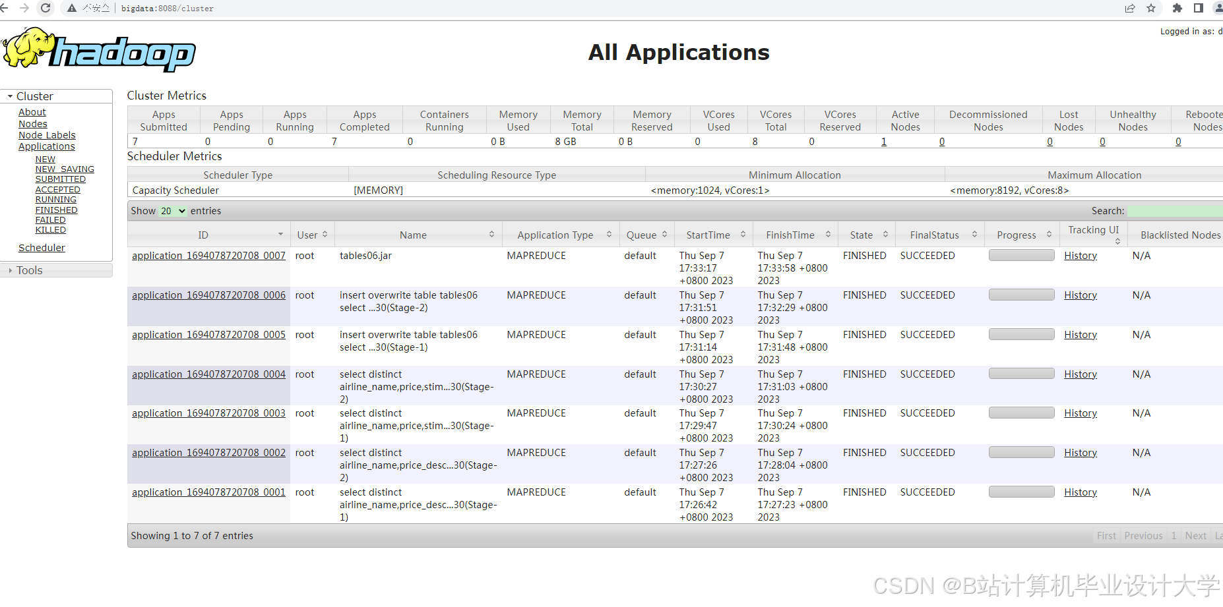Go to First page of entries
Viewport: 1223px width, 607px height.
tap(1106, 536)
